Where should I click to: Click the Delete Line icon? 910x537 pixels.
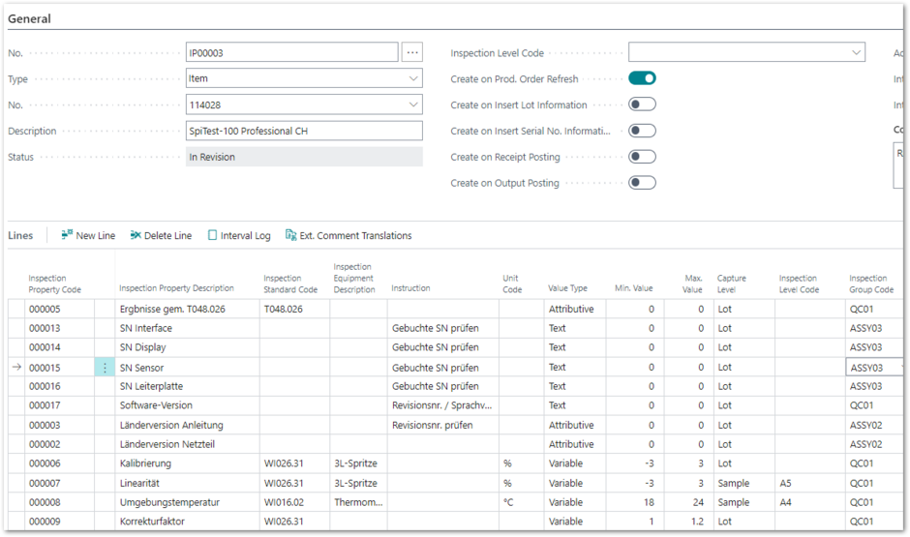[136, 235]
